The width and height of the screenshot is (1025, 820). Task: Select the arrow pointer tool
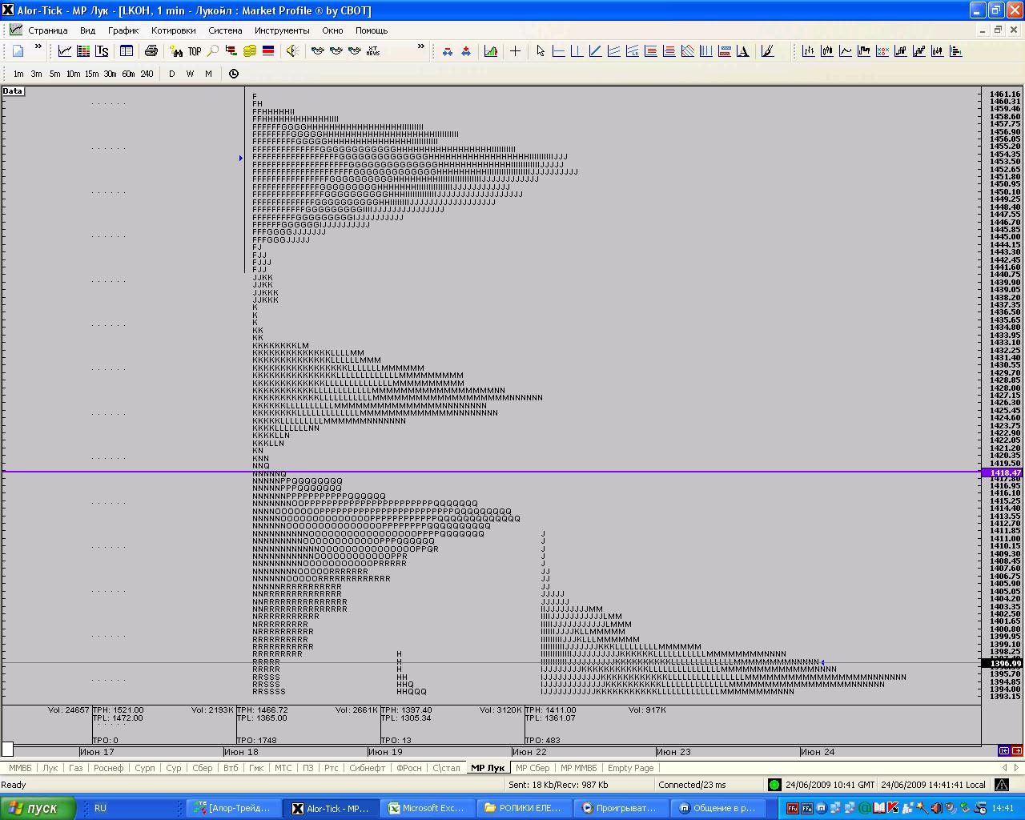click(x=541, y=51)
